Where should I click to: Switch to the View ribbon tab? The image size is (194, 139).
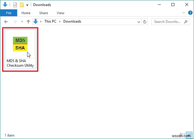[60, 13]
